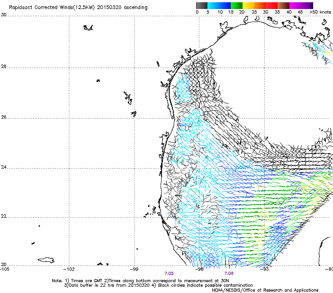Viewport: 333px width, 293px height.
Task: Click the longitude '-99' axis label
Action: [134, 269]
